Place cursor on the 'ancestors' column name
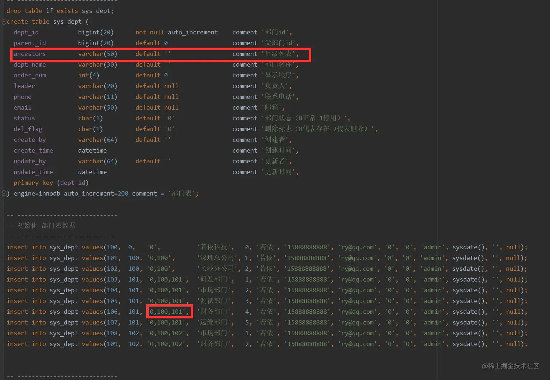The width and height of the screenshot is (550, 380). tap(30, 54)
